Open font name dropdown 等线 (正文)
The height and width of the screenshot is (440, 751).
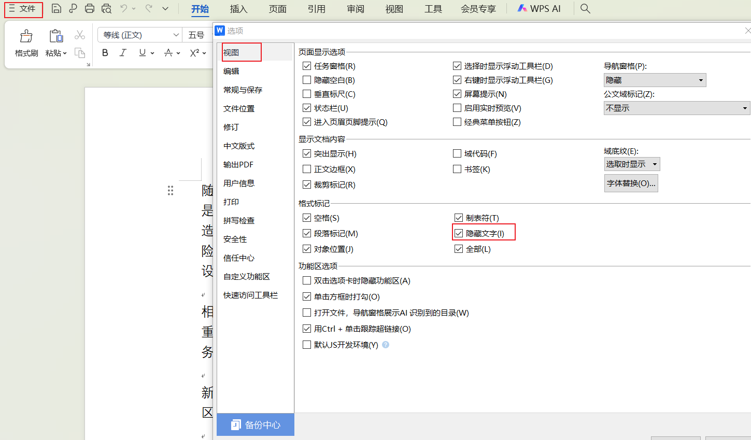[140, 35]
